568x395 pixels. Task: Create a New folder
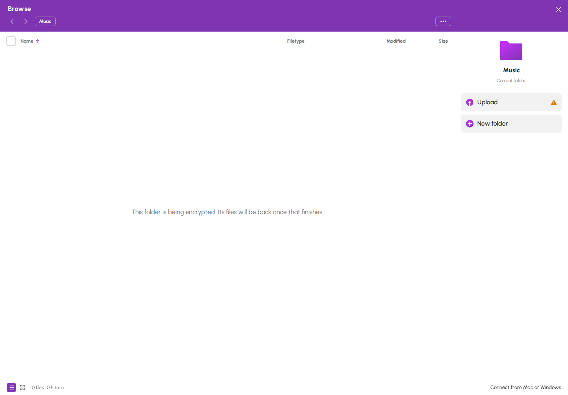click(511, 124)
